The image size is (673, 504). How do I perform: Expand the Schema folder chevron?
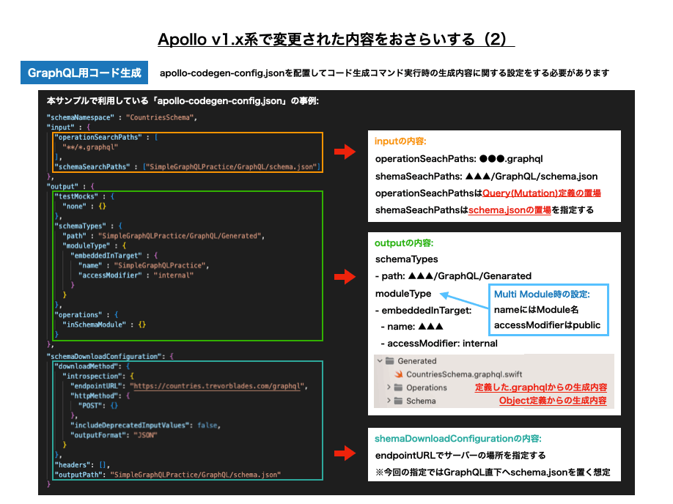[x=389, y=401]
